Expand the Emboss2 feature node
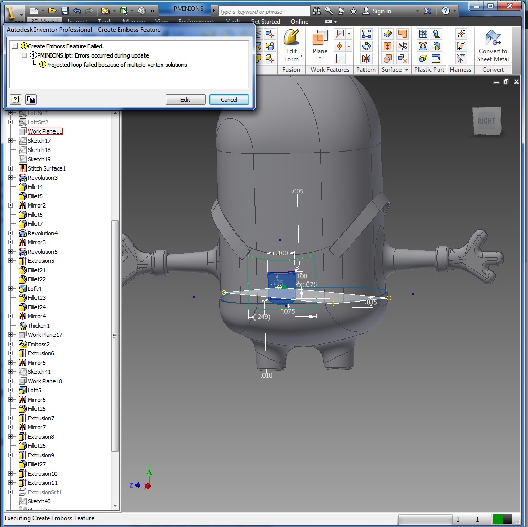 coord(10,344)
